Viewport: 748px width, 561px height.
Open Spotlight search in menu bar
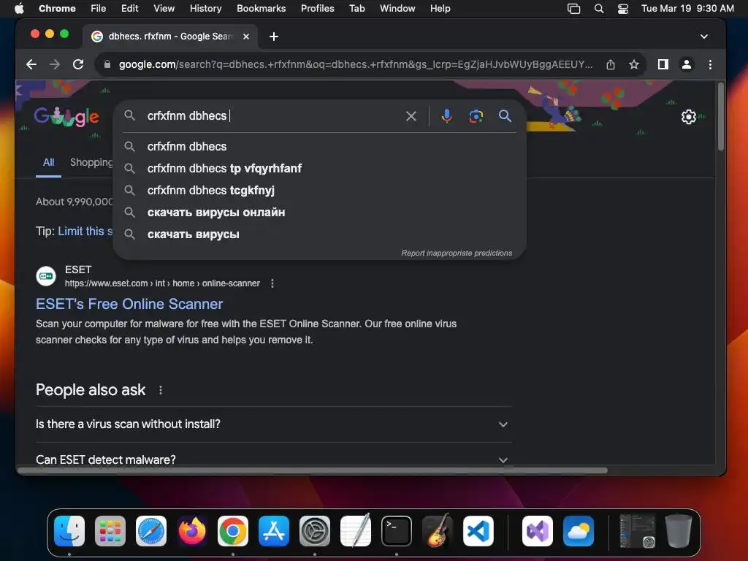[599, 9]
